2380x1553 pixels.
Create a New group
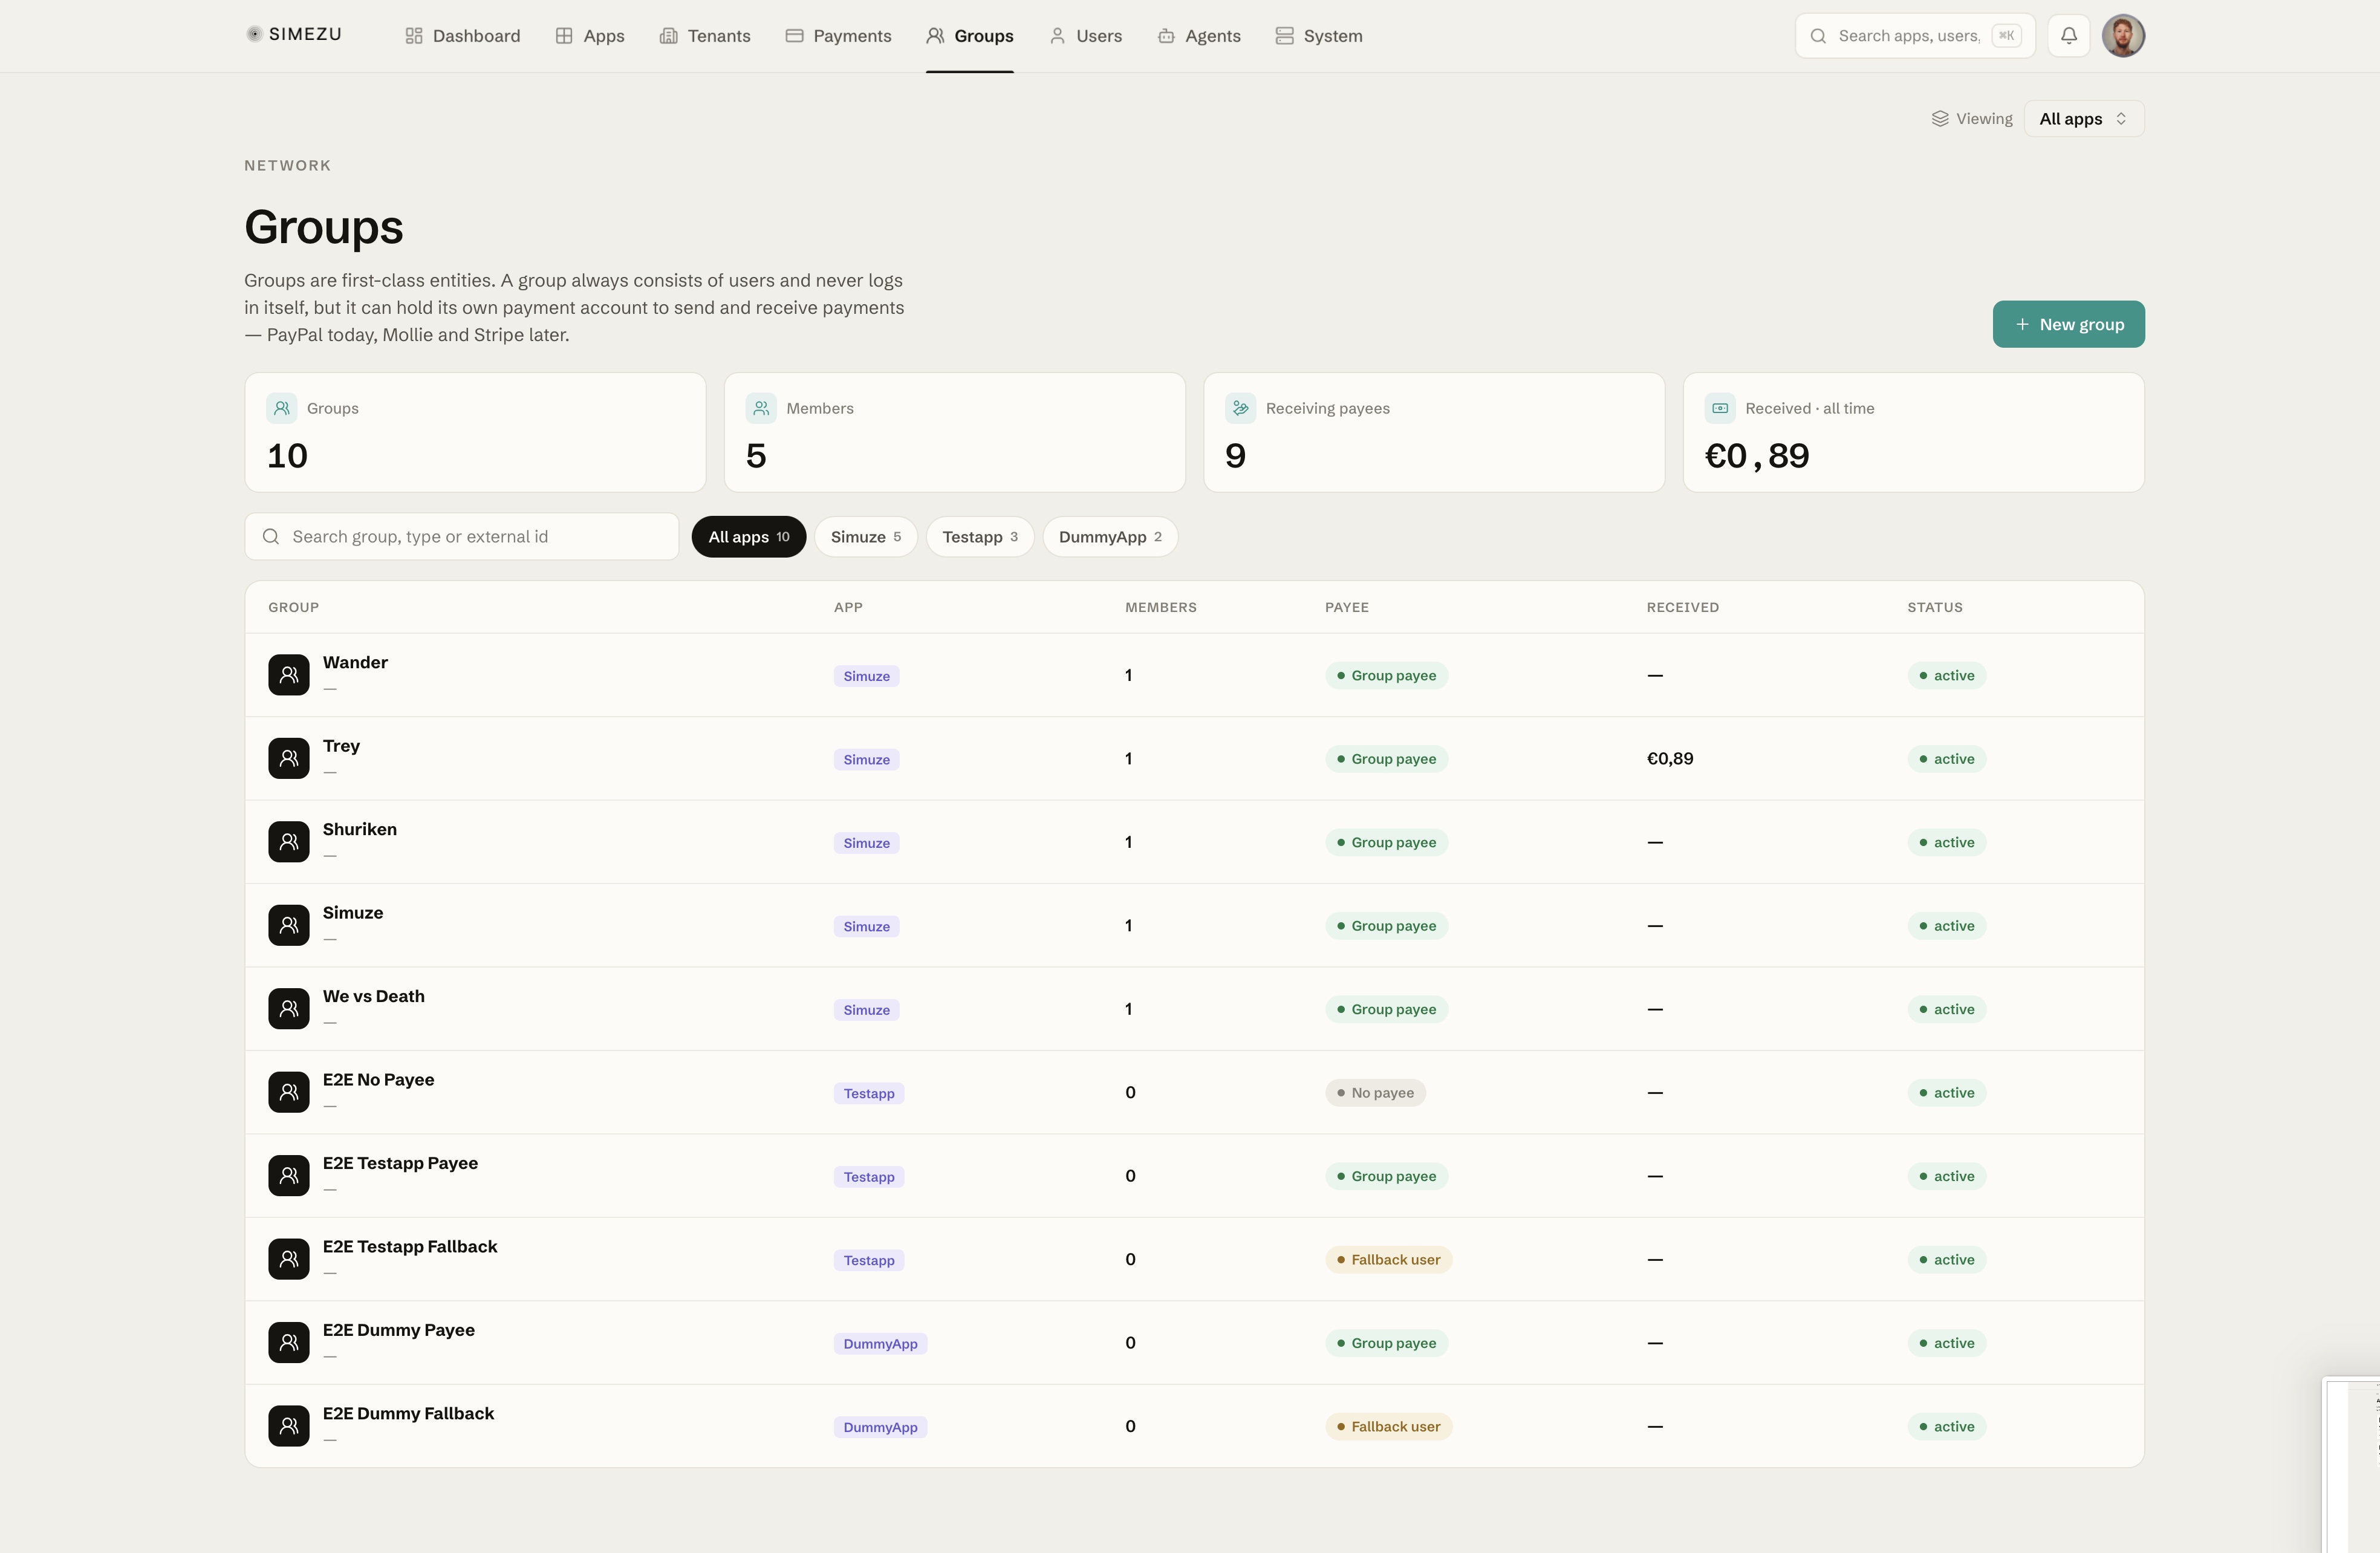(2068, 324)
